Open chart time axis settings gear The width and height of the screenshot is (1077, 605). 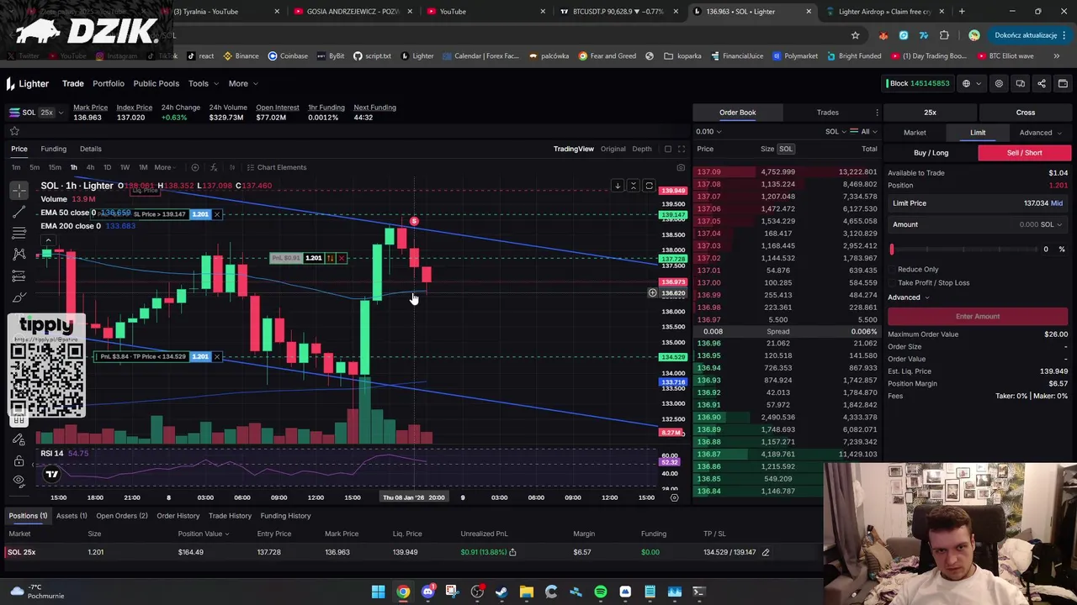(674, 497)
